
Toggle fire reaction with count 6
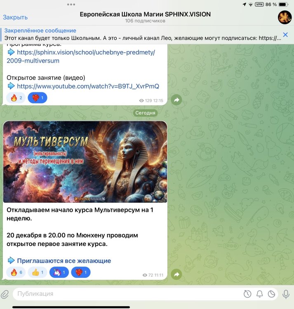point(16,272)
